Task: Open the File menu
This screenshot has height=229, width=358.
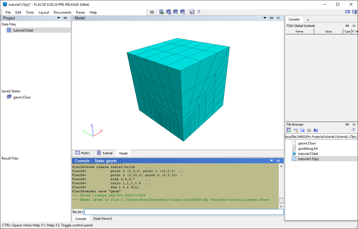Action: click(8, 12)
